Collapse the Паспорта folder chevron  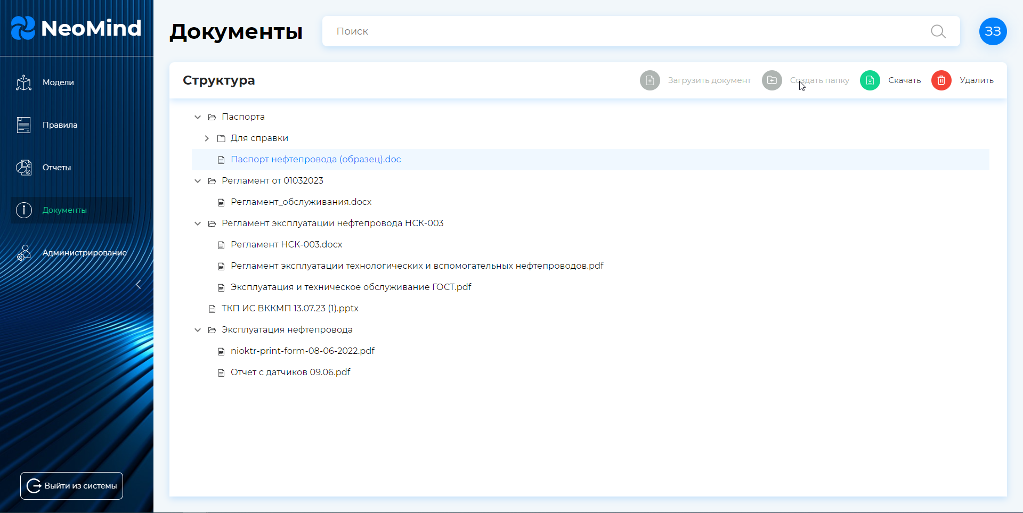198,117
